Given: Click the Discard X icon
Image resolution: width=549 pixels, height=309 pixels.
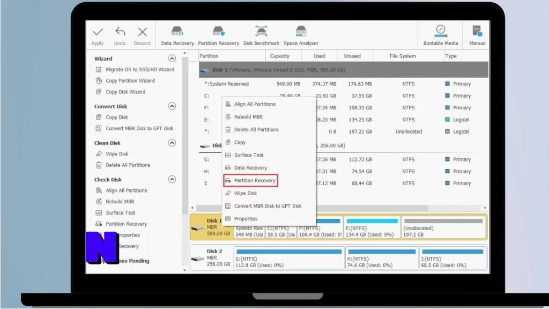Looking at the screenshot, I should coord(142,32).
